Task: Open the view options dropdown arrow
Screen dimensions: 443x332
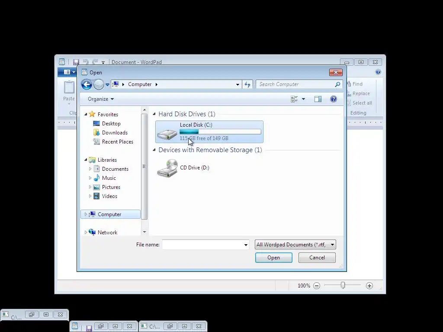Action: pos(303,99)
